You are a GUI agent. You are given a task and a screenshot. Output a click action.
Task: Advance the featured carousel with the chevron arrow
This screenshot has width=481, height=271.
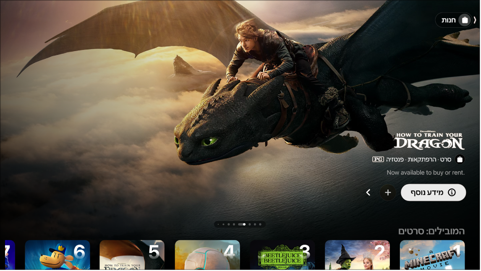point(368,193)
